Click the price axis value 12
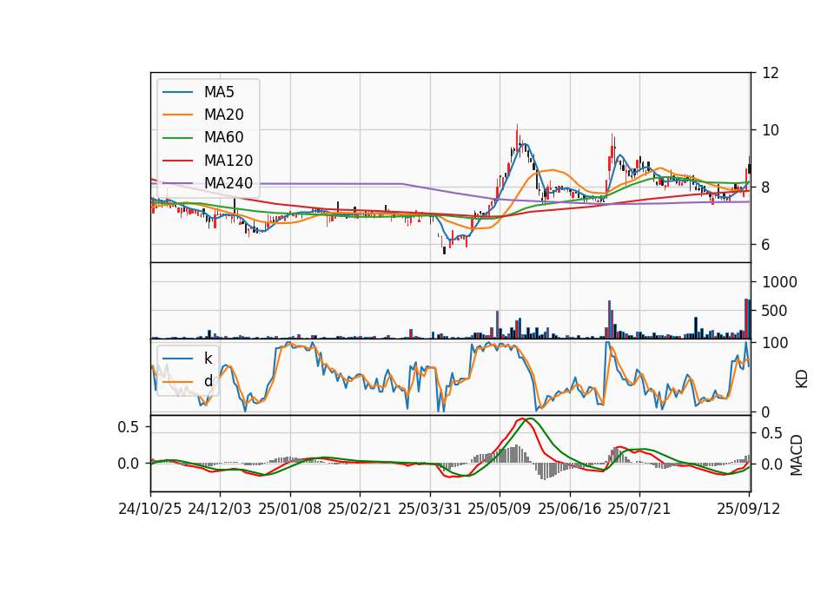This screenshot has height=599, width=834. pyautogui.click(x=771, y=73)
